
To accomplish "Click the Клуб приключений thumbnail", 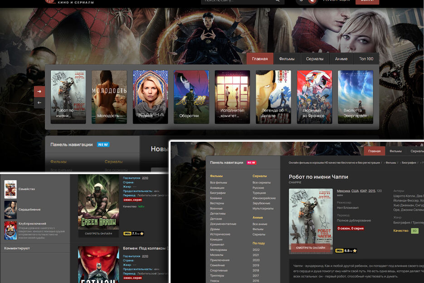I will (x=10, y=230).
